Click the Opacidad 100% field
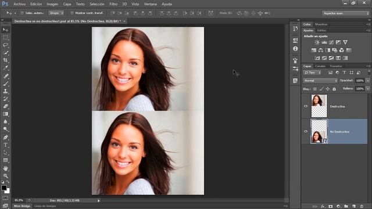The width and height of the screenshot is (372, 209). click(360, 81)
